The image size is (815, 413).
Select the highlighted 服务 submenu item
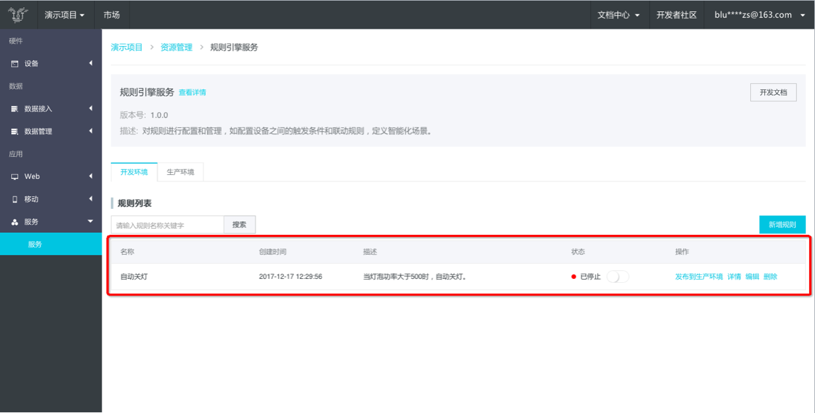click(51, 244)
